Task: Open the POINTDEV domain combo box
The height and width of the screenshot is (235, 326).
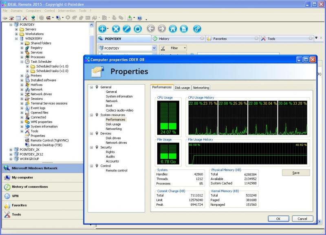Action: click(154, 48)
